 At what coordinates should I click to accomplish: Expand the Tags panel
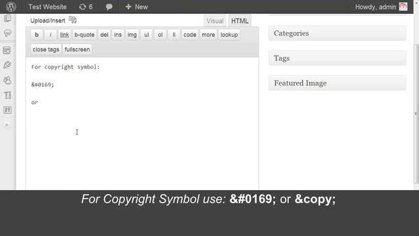point(337,58)
